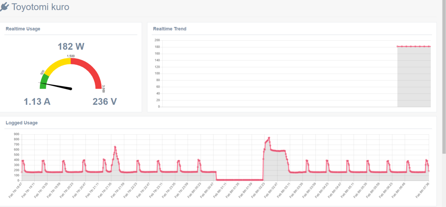Click the highest peak point in Logged Usage
This screenshot has height=207, width=446.
(x=269, y=138)
